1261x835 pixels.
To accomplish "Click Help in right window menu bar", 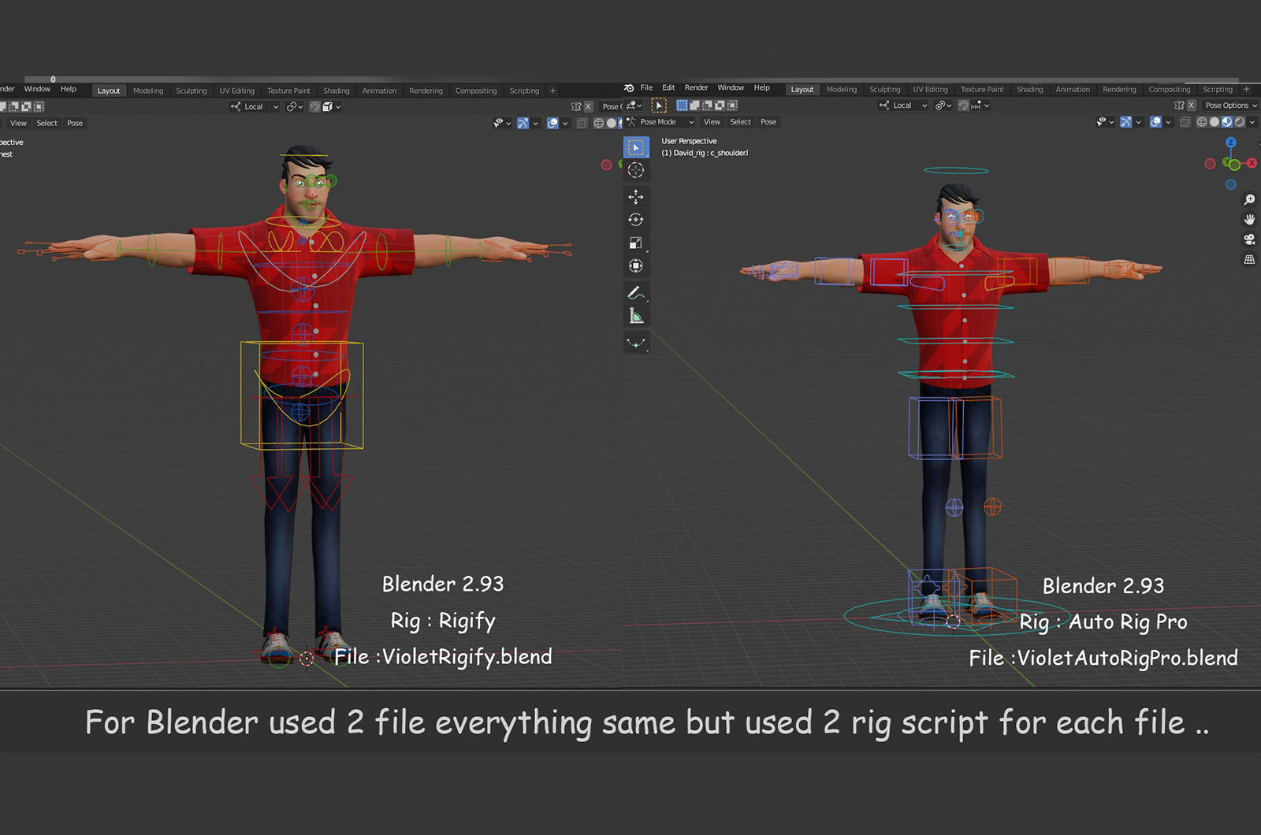I will [762, 88].
